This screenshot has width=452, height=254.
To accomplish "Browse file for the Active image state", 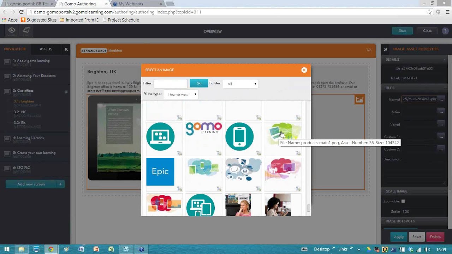I will (x=441, y=112).
